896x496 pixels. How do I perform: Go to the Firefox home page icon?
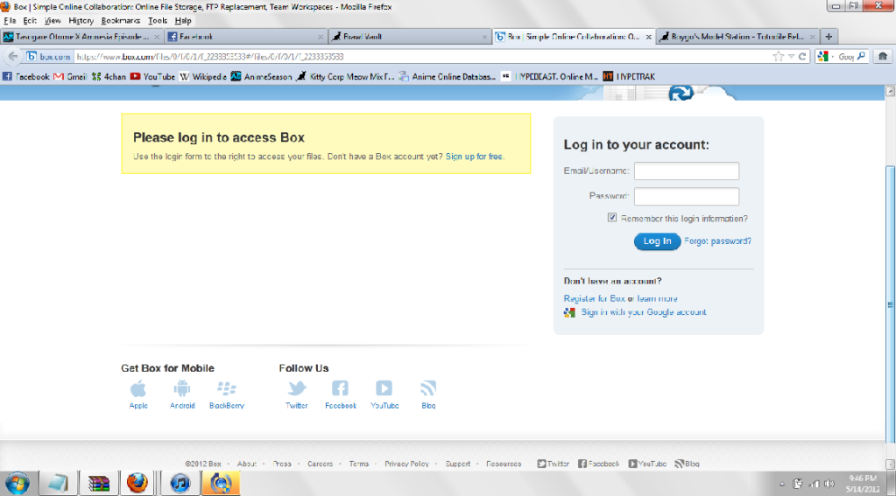[883, 57]
